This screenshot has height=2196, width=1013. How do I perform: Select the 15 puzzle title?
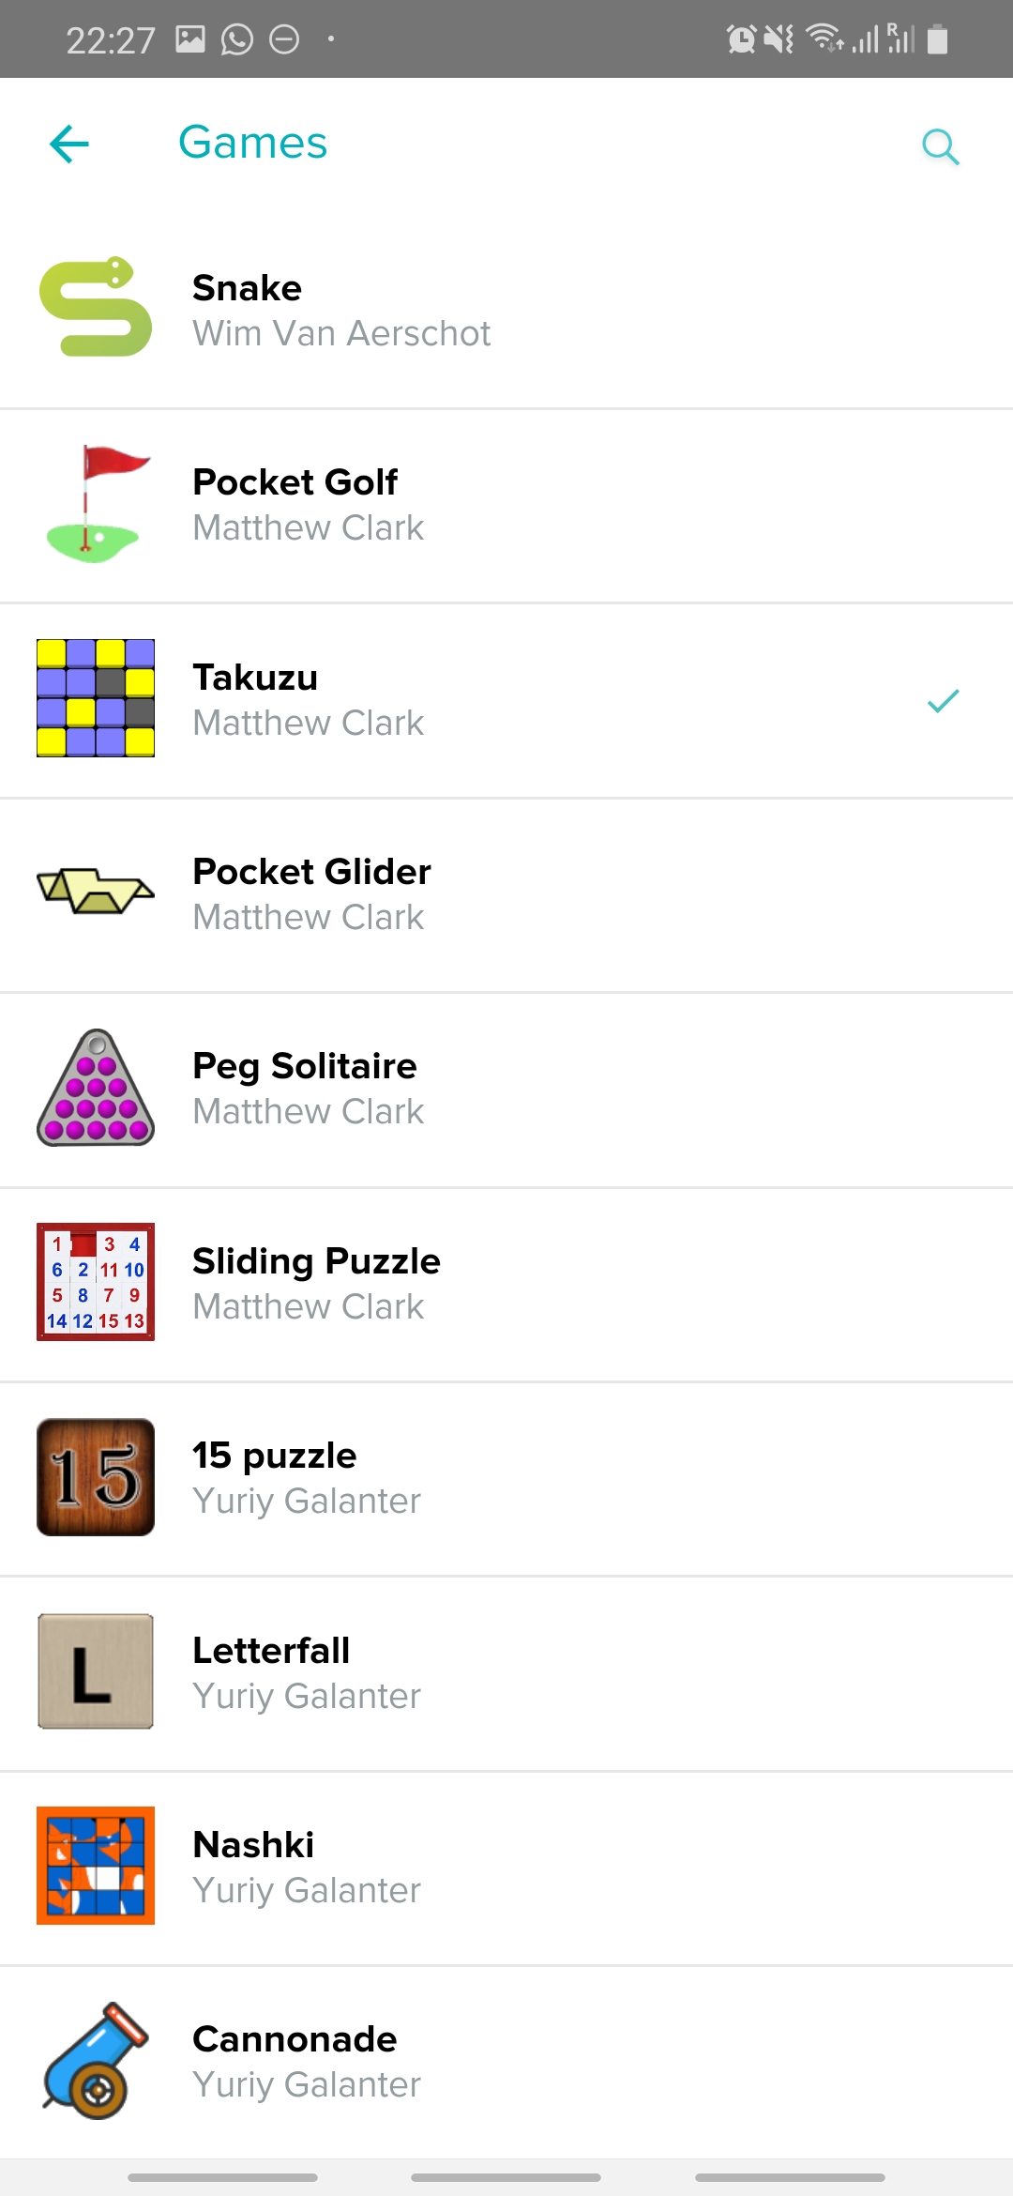(x=274, y=1456)
